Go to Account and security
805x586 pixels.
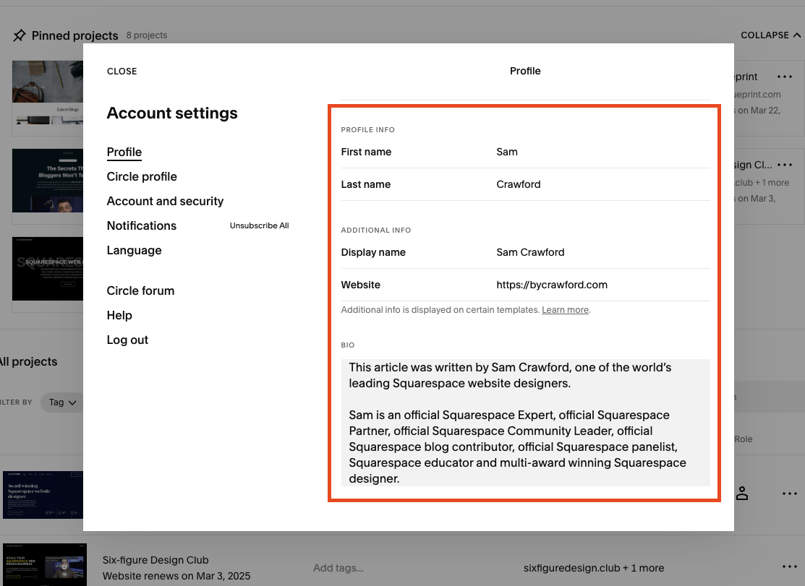(165, 201)
